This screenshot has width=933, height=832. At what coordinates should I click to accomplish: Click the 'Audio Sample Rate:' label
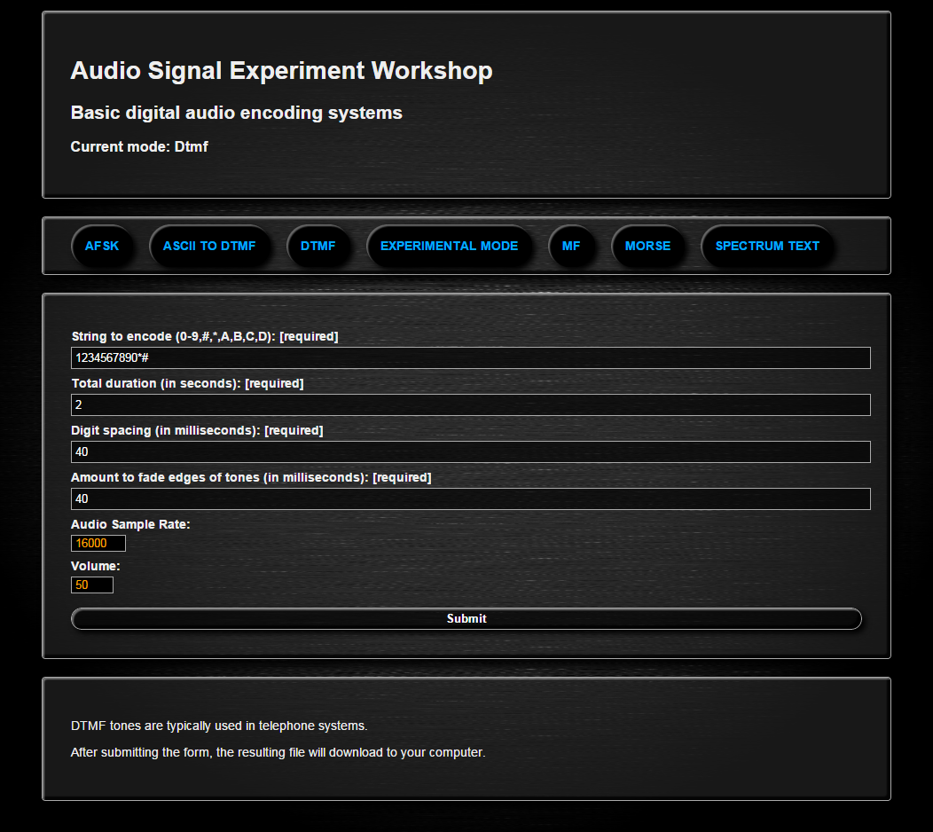click(x=130, y=524)
